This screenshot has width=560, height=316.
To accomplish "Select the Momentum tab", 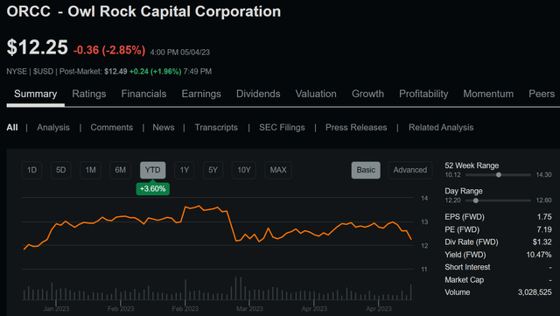I will [x=488, y=94].
